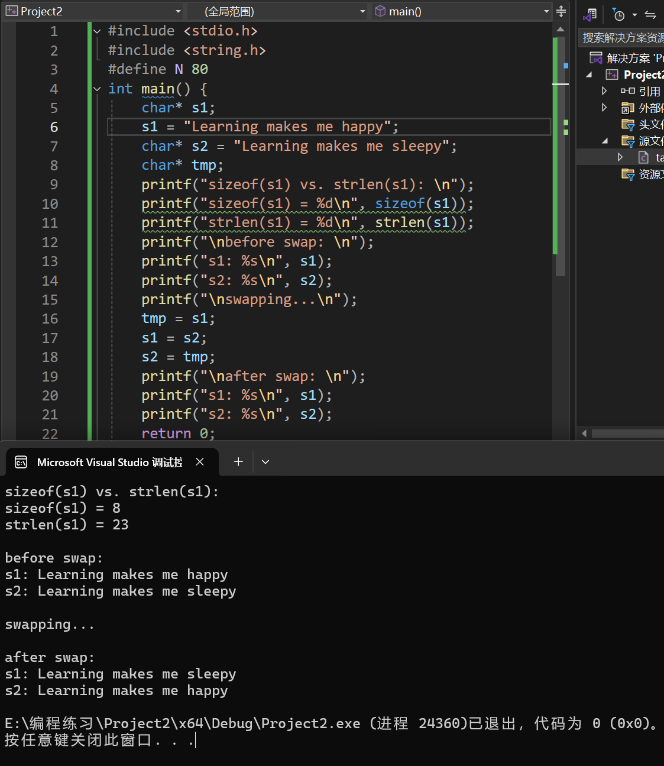
Task: Click the solution icon in Solution Explorer
Action: [x=596, y=57]
